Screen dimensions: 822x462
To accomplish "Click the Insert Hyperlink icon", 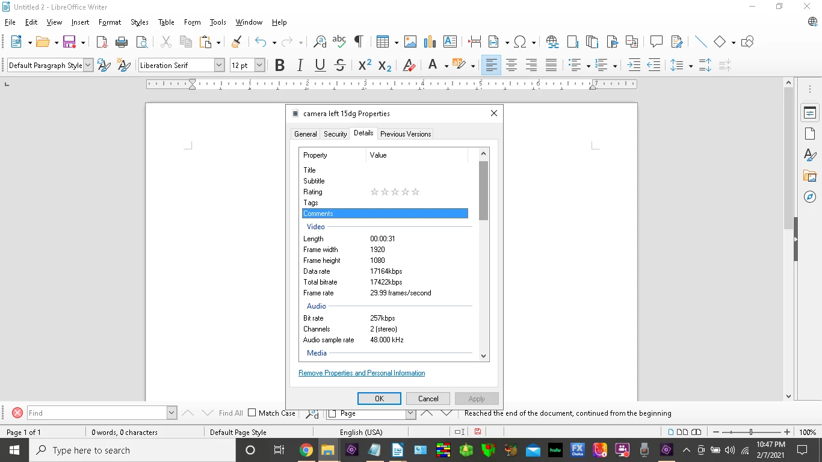I will [x=552, y=42].
